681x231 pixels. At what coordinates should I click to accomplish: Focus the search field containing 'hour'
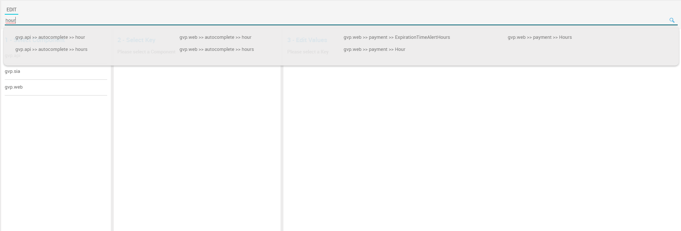329,21
